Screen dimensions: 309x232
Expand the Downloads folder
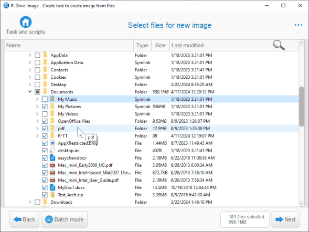pyautogui.click(x=30, y=202)
